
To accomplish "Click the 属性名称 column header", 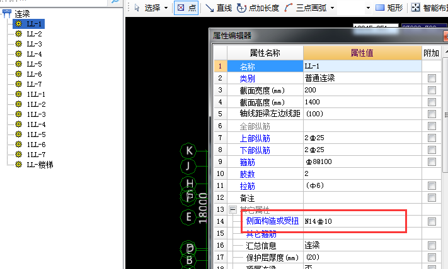I will click(265, 53).
